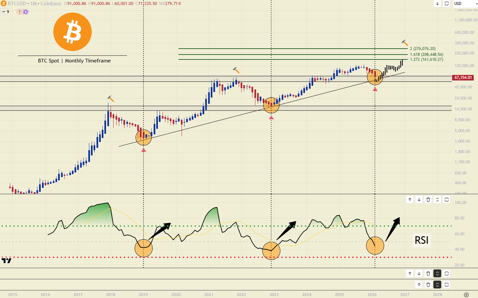Screen dimensions: 478x298
Task: Delete the middle collapsed pane
Action: (428, 273)
